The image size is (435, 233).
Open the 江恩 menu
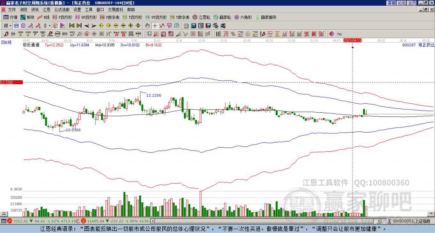tap(46, 10)
